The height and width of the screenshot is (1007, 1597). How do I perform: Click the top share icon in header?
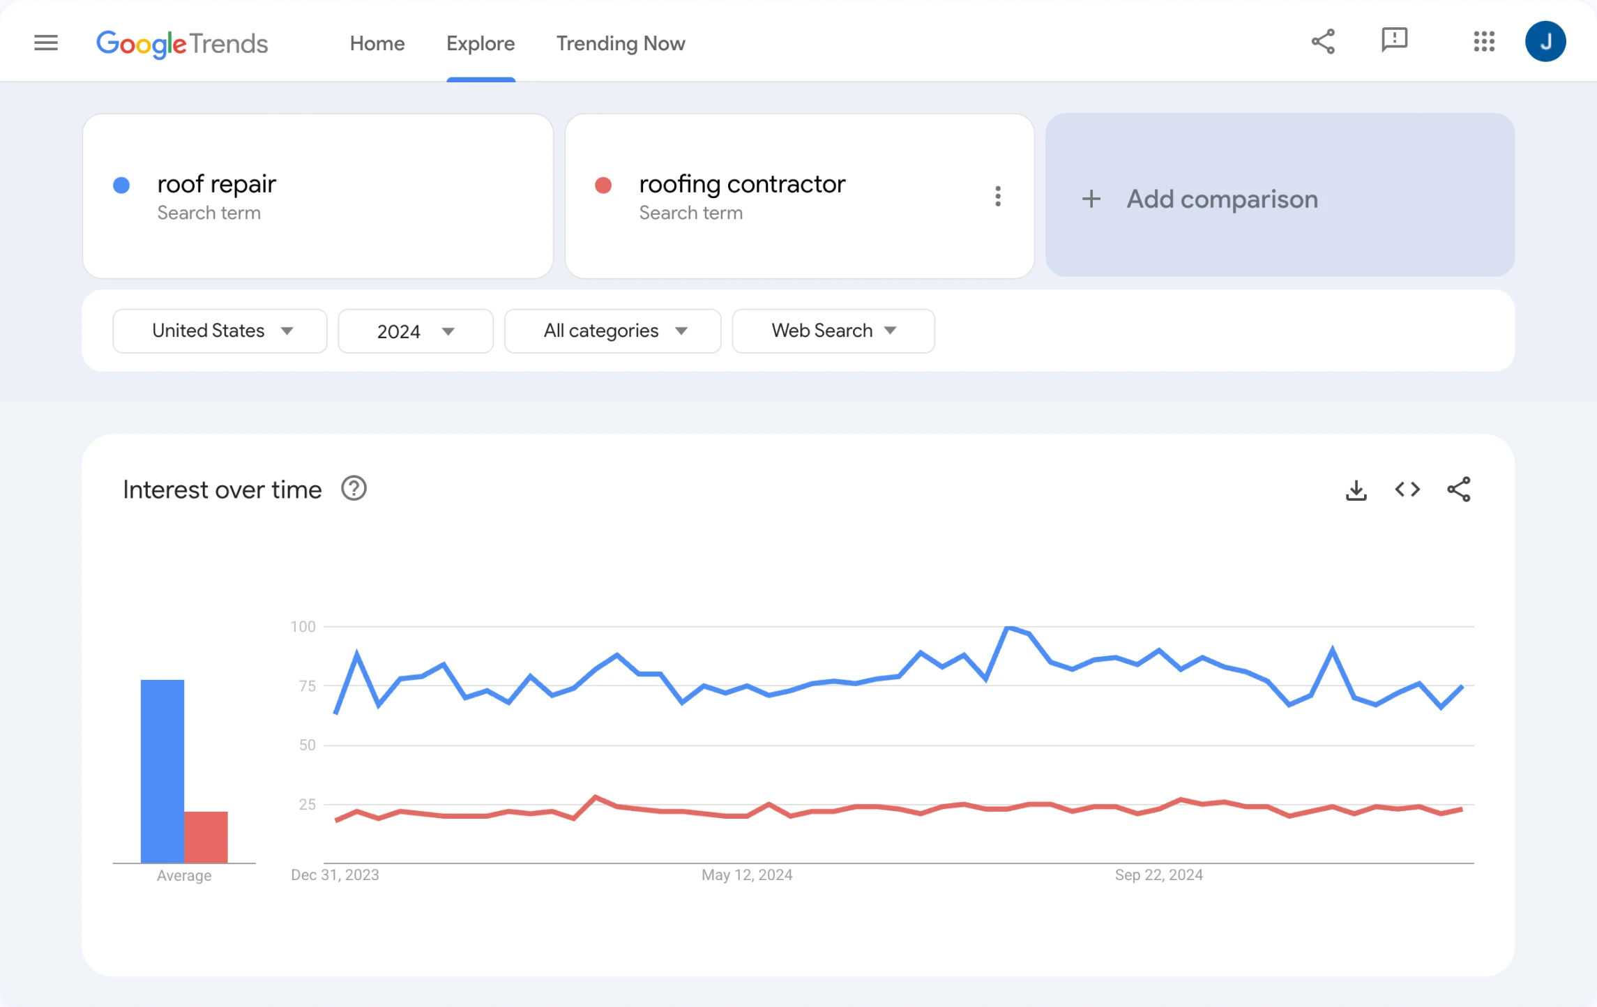[1323, 42]
